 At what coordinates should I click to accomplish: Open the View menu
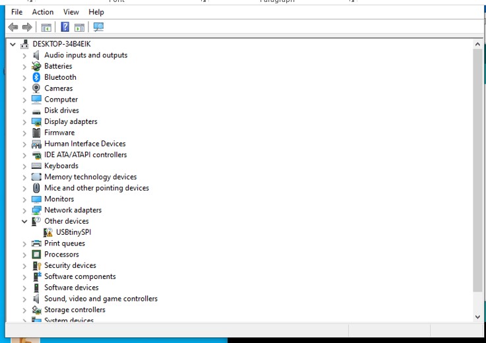click(x=71, y=12)
